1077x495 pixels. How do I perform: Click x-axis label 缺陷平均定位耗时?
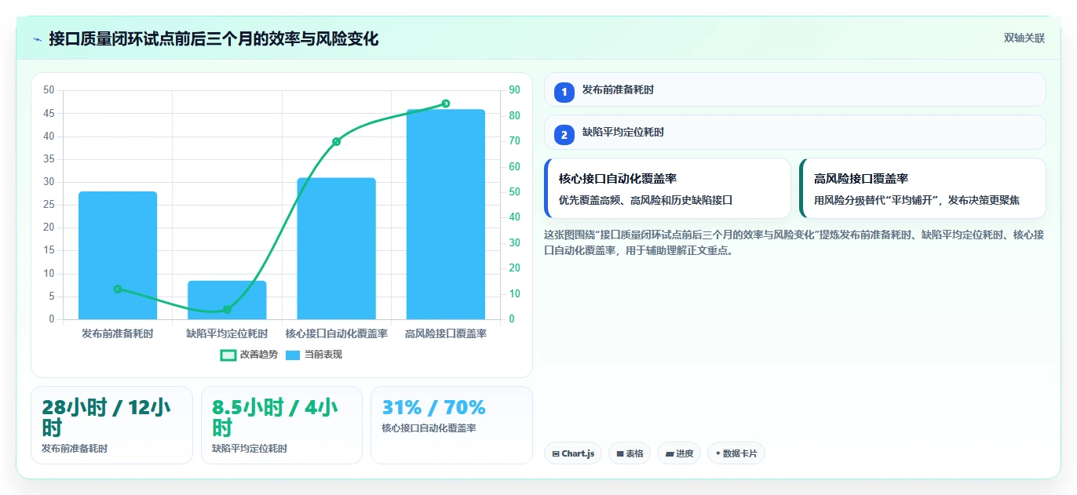coord(227,333)
